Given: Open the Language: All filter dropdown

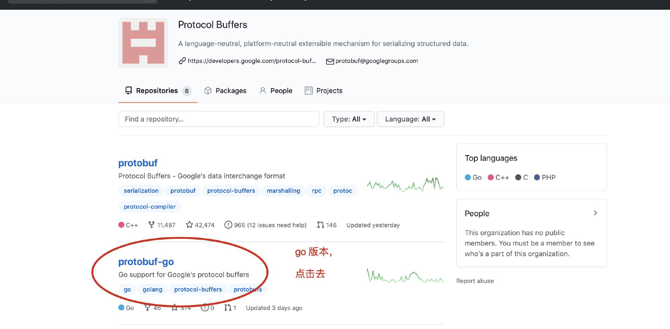Looking at the screenshot, I should click(x=410, y=119).
